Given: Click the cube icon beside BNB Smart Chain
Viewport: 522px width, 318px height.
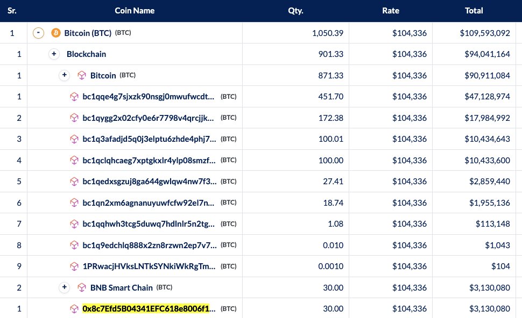Looking at the screenshot, I should 82,287.
